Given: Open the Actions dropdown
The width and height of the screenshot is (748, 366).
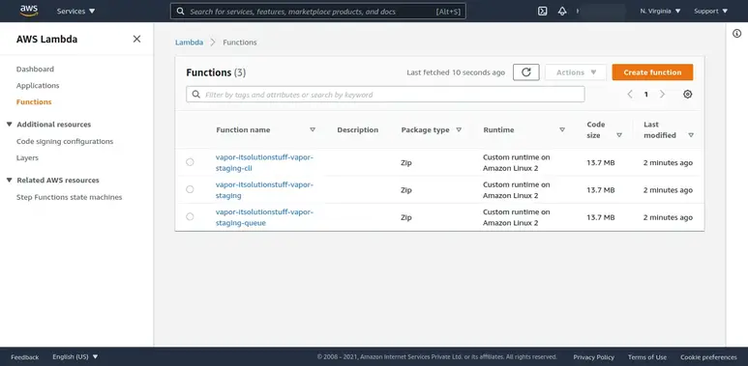Looking at the screenshot, I should click(x=576, y=72).
